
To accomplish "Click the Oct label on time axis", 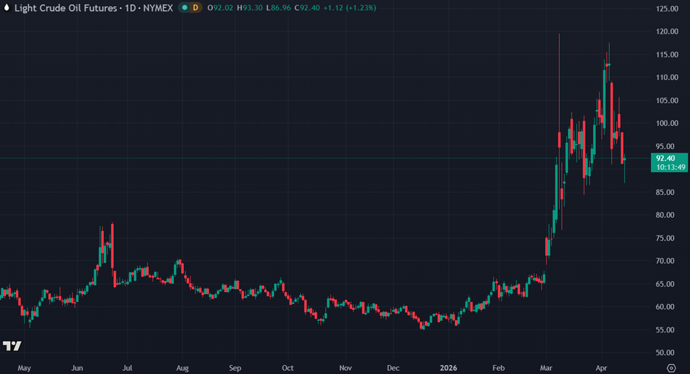I will click(288, 368).
